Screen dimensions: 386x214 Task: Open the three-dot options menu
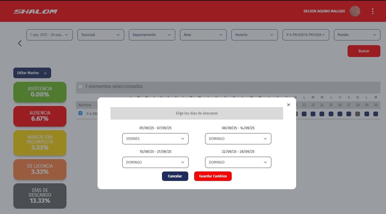(372, 11)
